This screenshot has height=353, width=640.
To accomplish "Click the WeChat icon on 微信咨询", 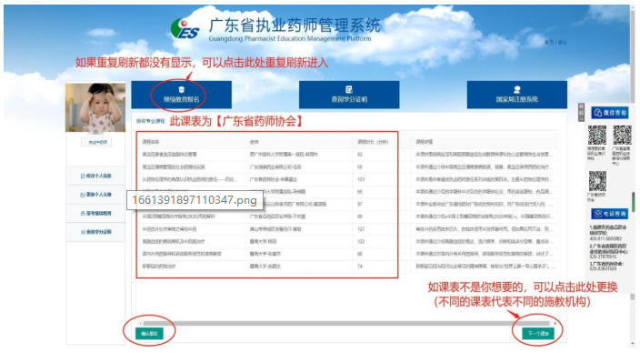I will 598,112.
